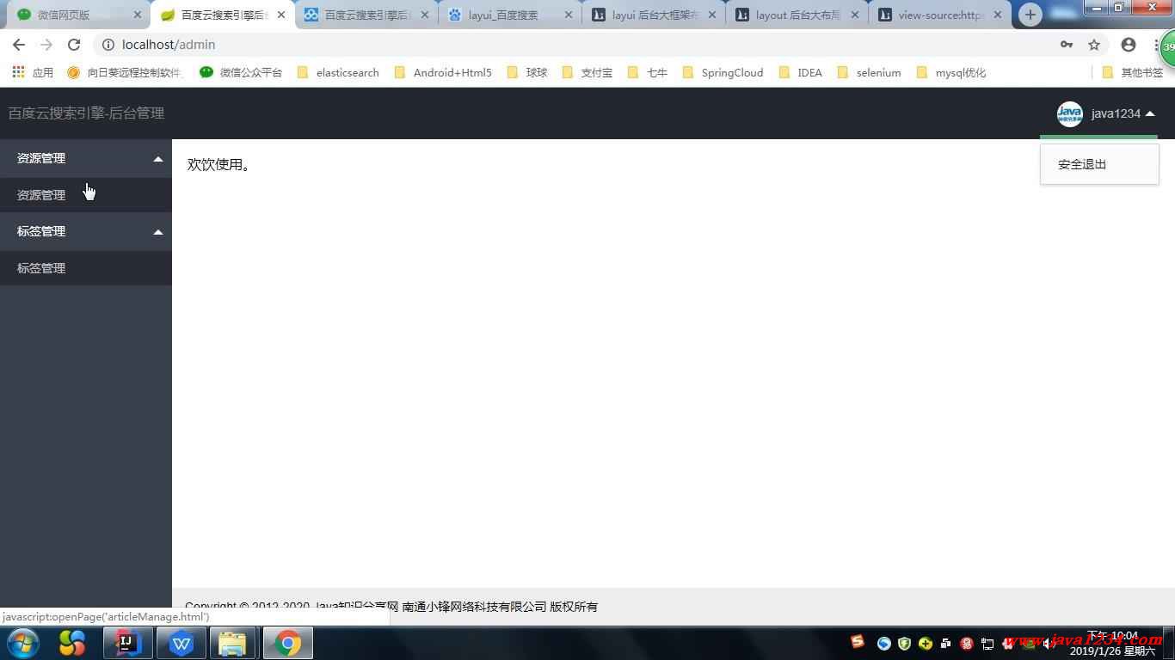Switch to the layui_百度搜索 tab
This screenshot has height=660, width=1175.
tap(509, 15)
